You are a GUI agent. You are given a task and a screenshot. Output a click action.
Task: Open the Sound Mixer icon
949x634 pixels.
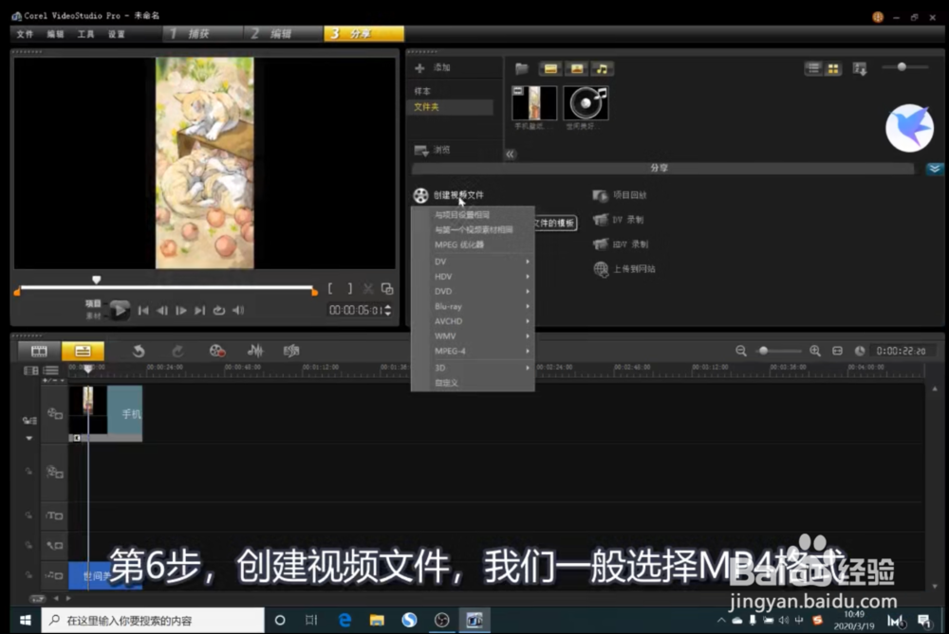(x=254, y=352)
